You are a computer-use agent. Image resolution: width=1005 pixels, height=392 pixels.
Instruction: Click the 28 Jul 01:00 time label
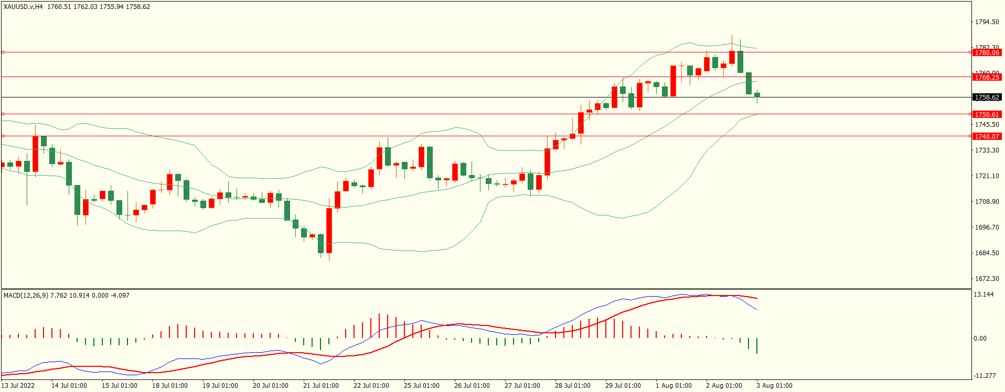pyautogui.click(x=573, y=386)
